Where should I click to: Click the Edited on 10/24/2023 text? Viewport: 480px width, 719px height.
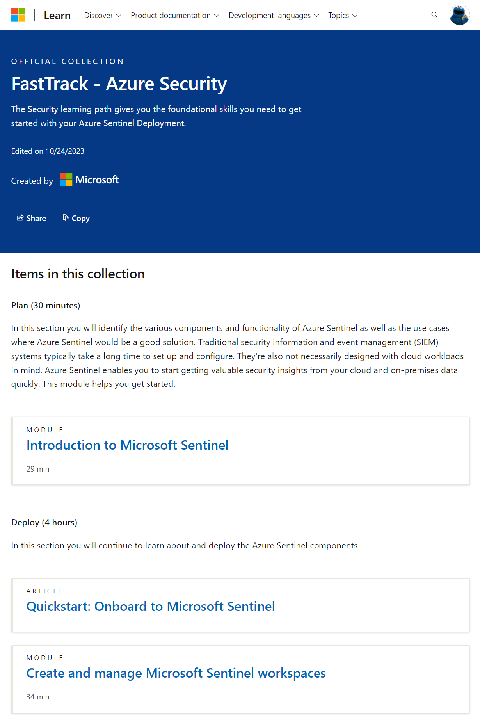(48, 151)
